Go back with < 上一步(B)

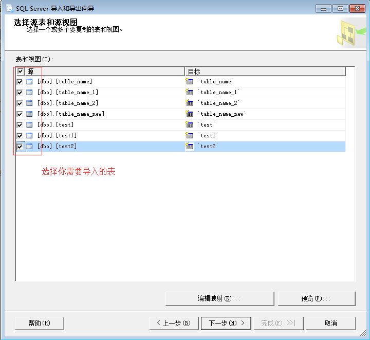coord(174,323)
